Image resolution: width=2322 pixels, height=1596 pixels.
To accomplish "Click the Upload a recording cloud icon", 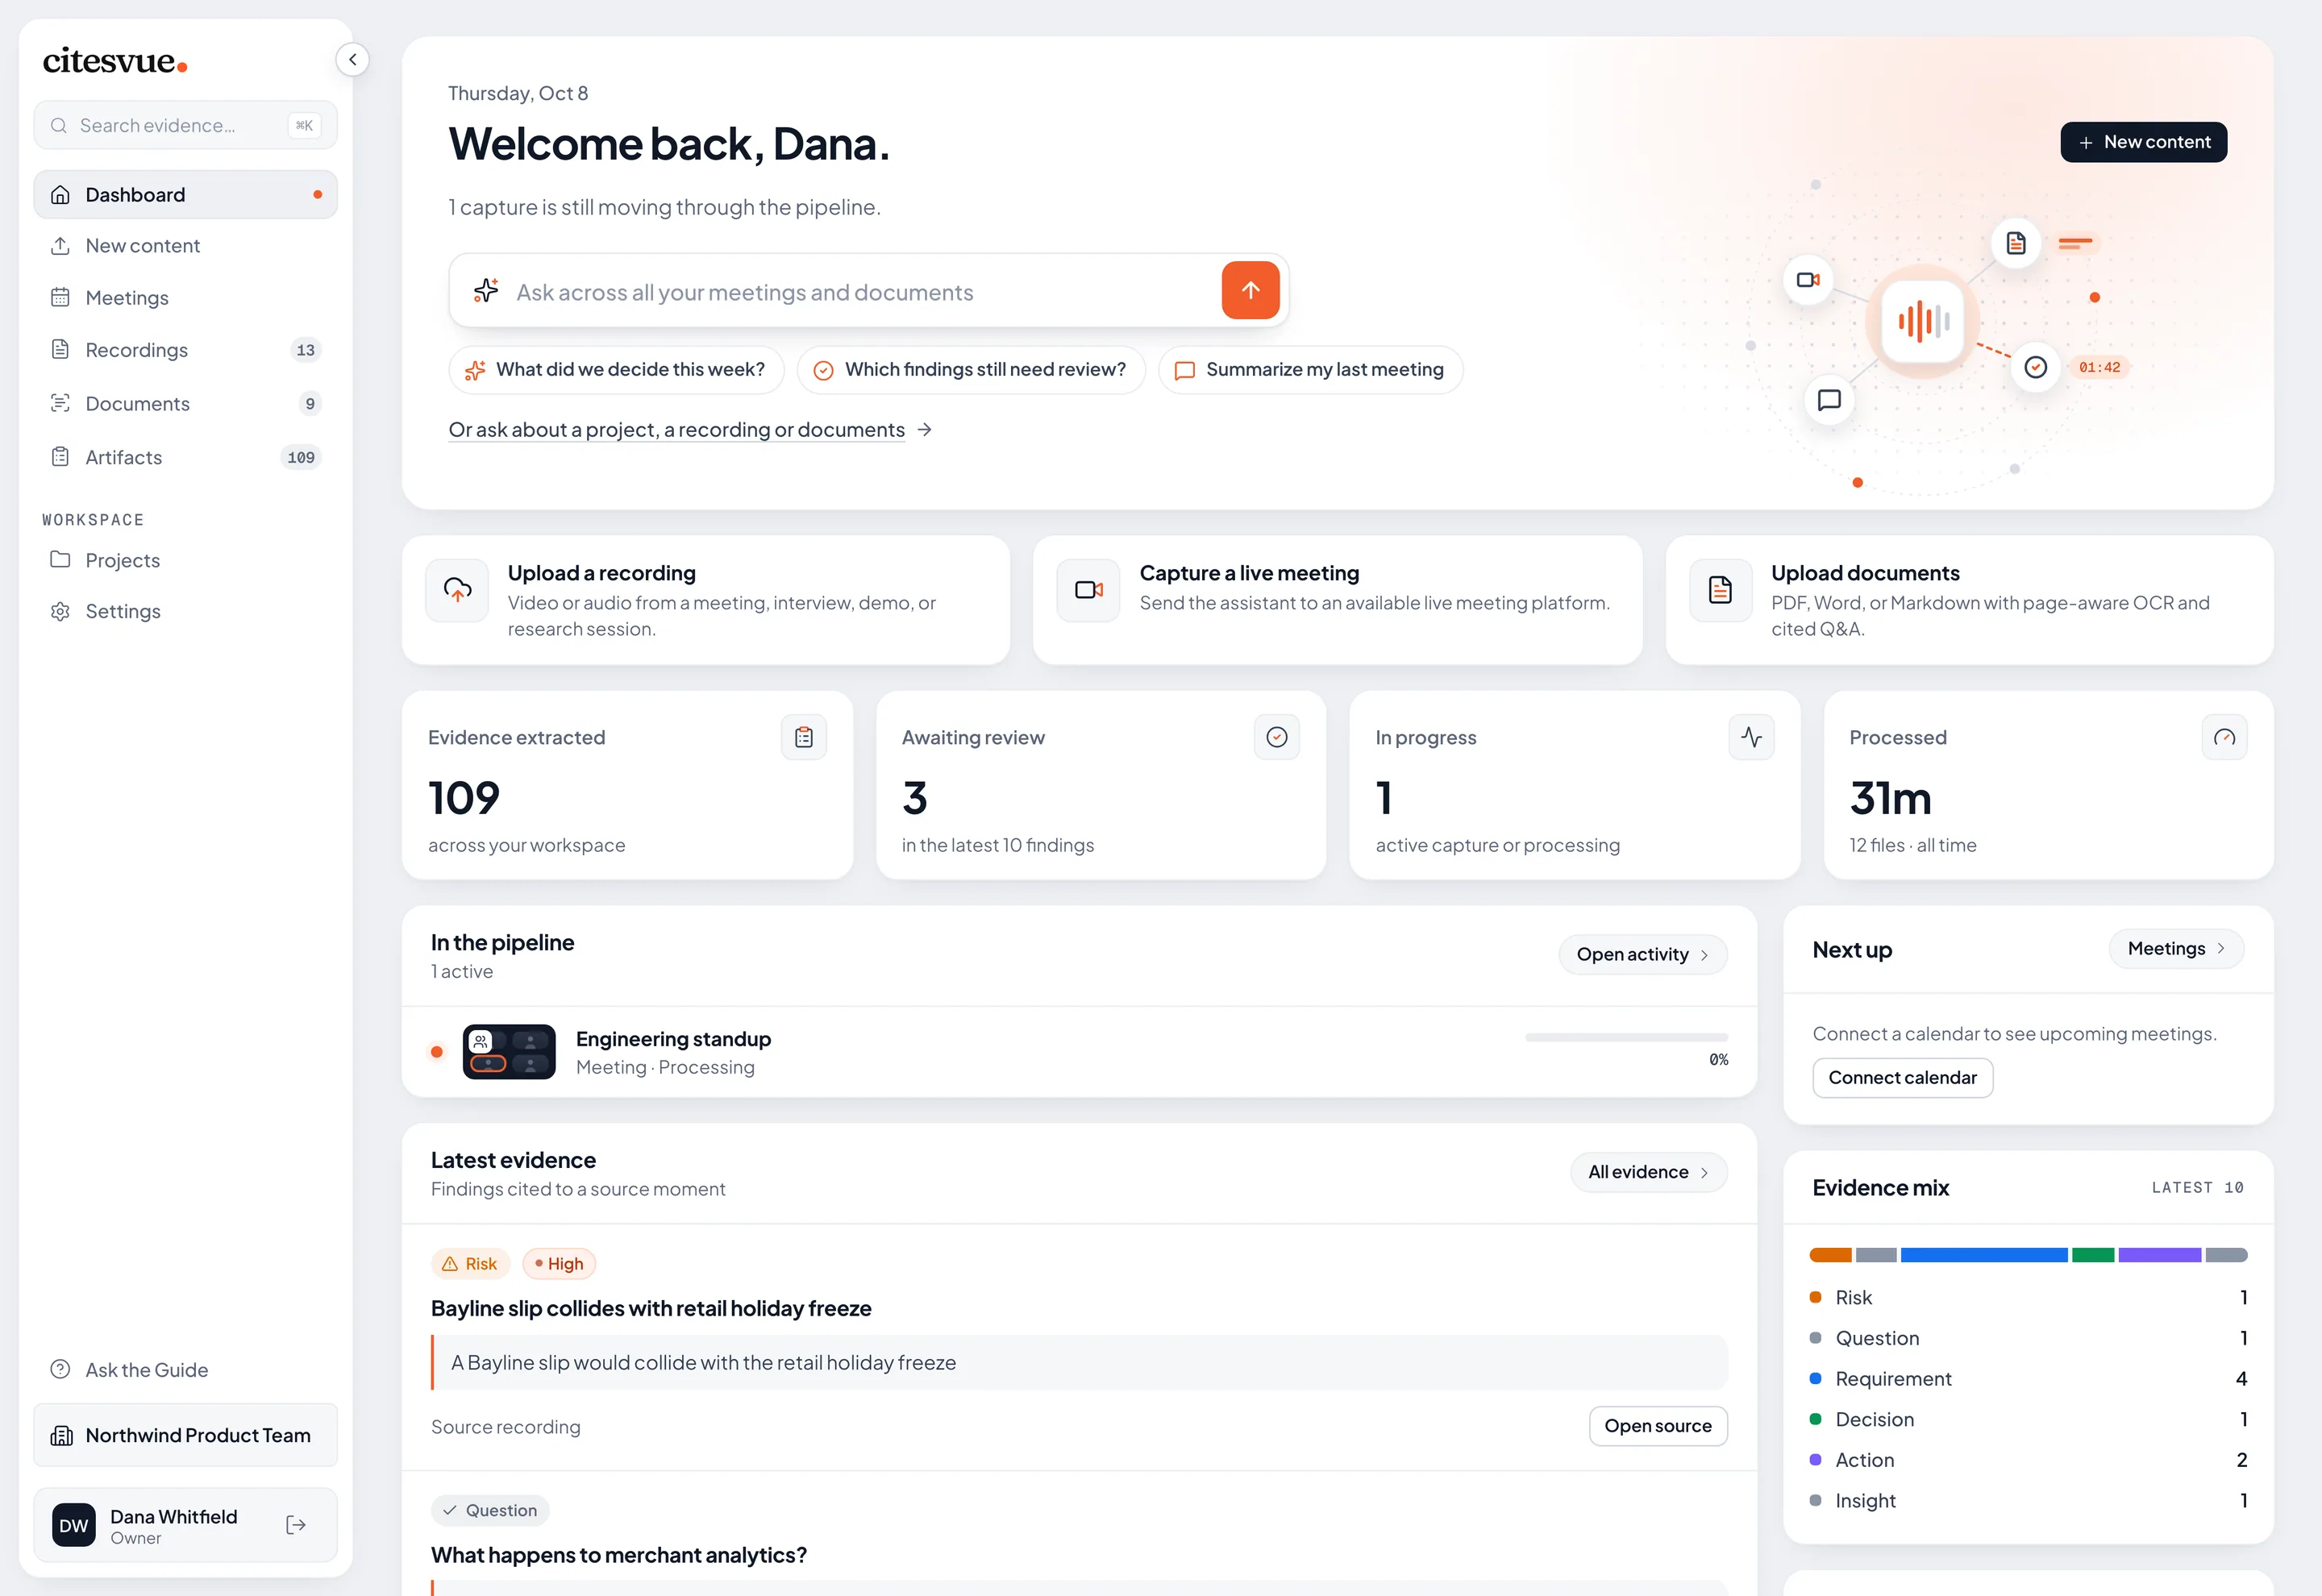I will 457,590.
